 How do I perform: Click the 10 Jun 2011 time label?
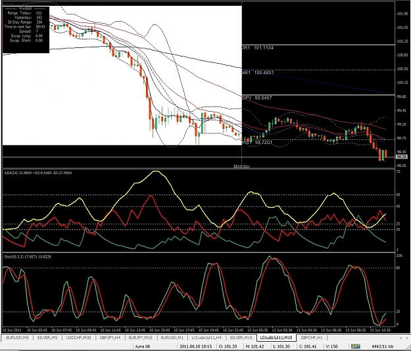[12, 330]
